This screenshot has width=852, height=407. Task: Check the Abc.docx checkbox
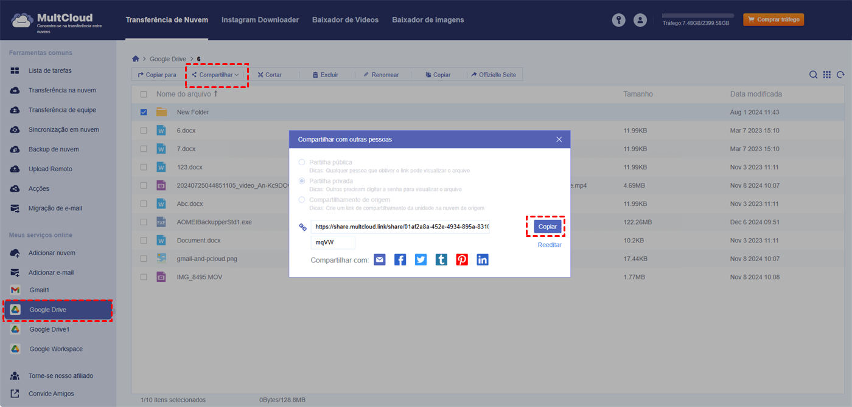pyautogui.click(x=144, y=203)
